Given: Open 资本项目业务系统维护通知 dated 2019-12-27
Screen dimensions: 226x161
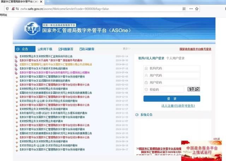Looking at the screenshot, I should 49,101.
